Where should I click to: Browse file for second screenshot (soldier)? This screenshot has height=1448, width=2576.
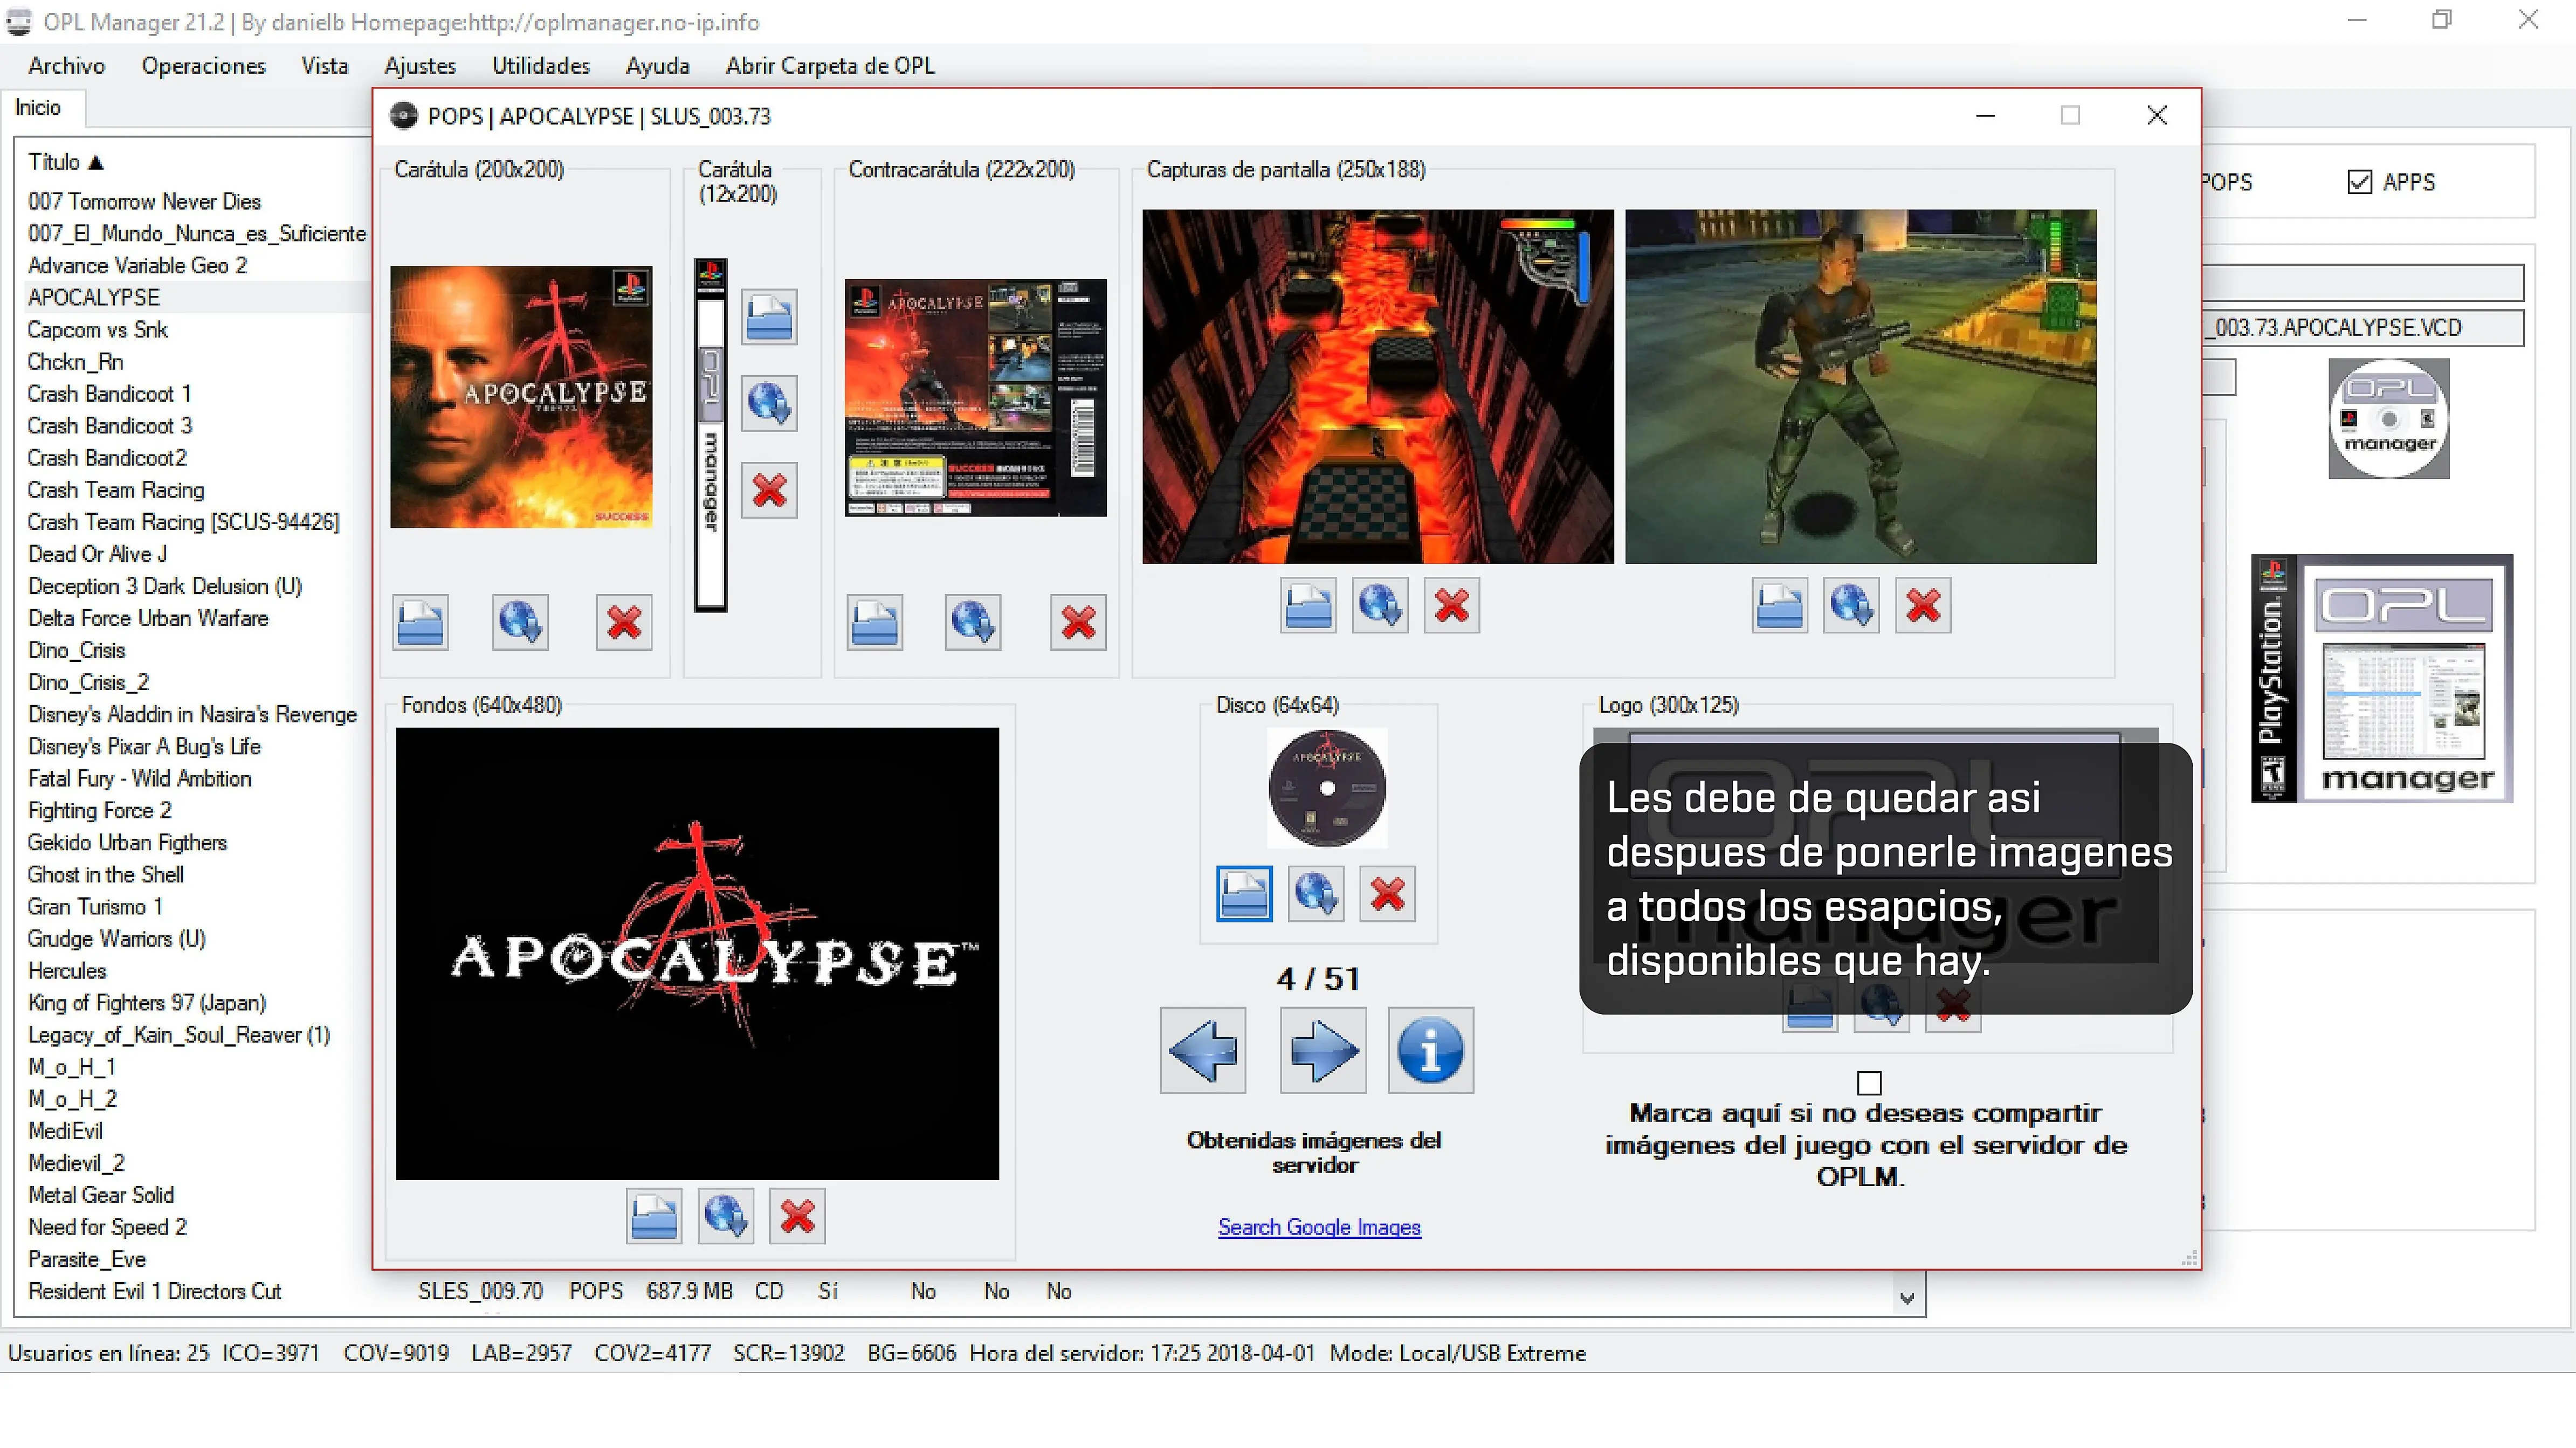click(x=1780, y=605)
